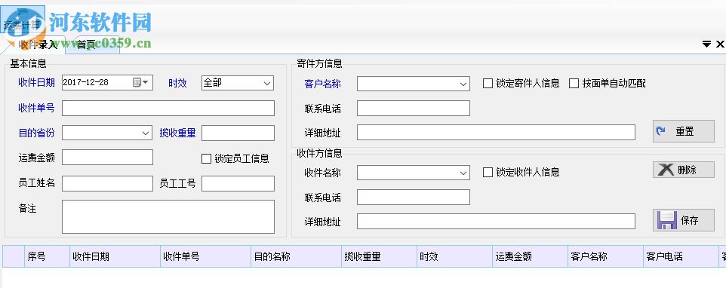The image size is (726, 288).
Task: Focus recipient 详细地址 input field
Action: coord(496,222)
